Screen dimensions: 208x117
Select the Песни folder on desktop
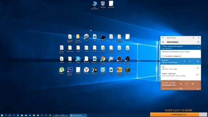86,49
